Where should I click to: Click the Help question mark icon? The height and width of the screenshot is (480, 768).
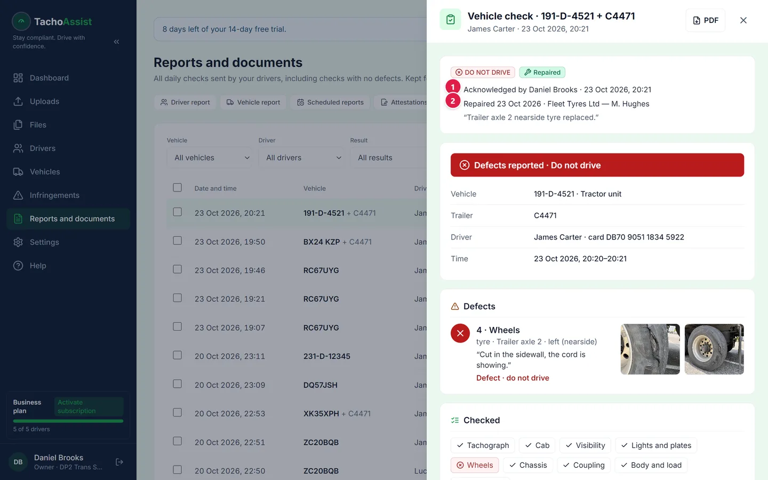click(x=18, y=266)
